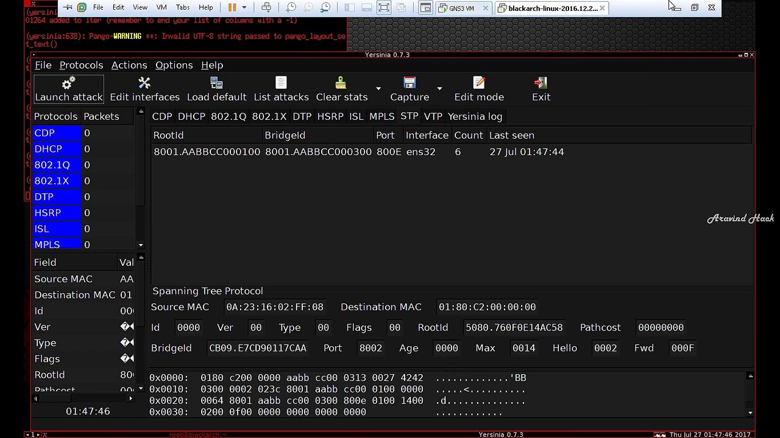Open the Edit interfaces tool
Viewport: 780px width, 438px height.
(x=144, y=89)
